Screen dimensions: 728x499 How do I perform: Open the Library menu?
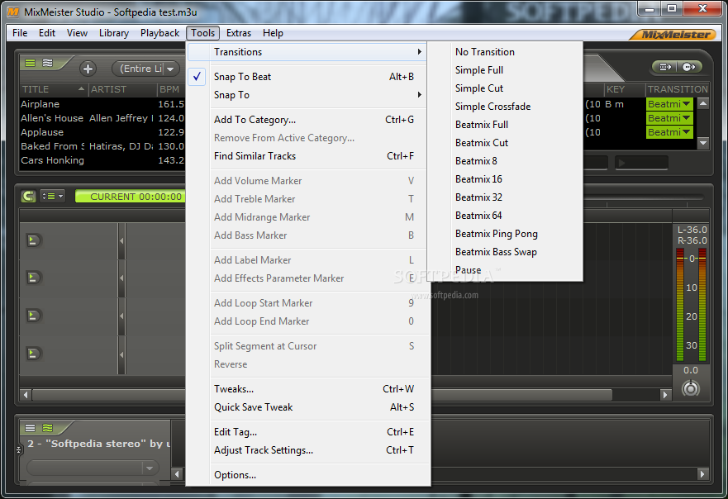(x=114, y=33)
